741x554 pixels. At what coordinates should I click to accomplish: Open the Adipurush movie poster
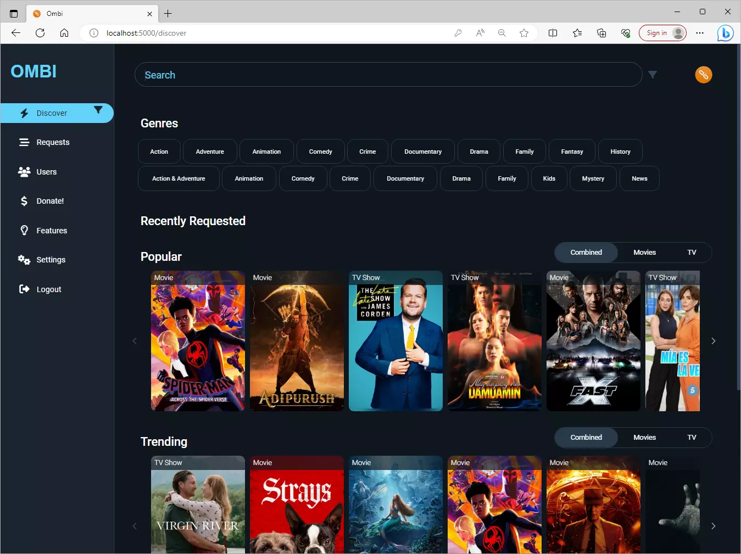coord(297,341)
